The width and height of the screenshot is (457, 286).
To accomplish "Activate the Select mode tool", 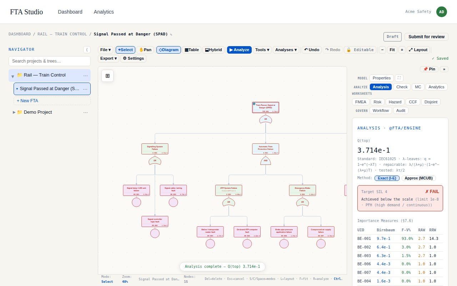I will tap(125, 50).
